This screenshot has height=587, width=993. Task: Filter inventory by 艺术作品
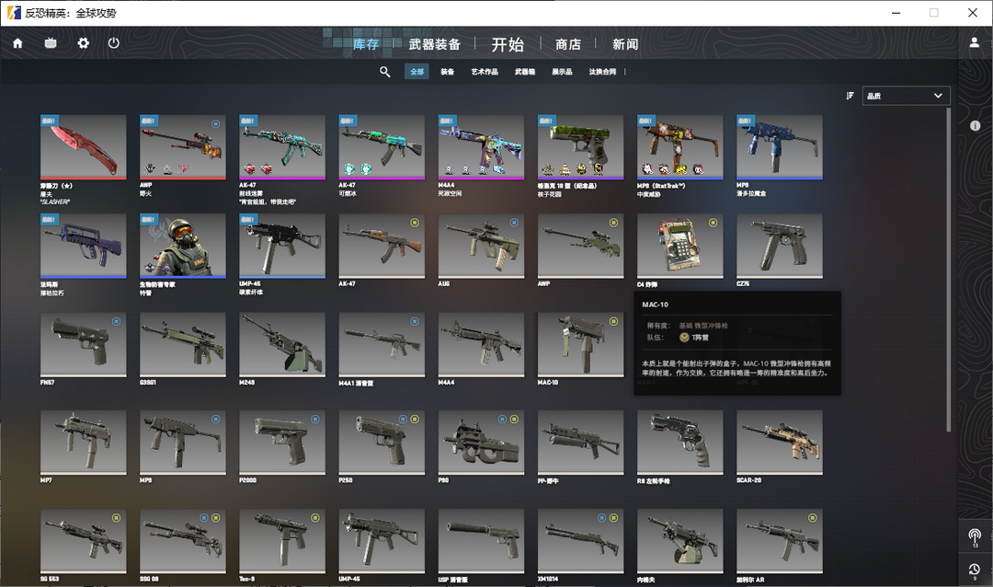pos(485,72)
